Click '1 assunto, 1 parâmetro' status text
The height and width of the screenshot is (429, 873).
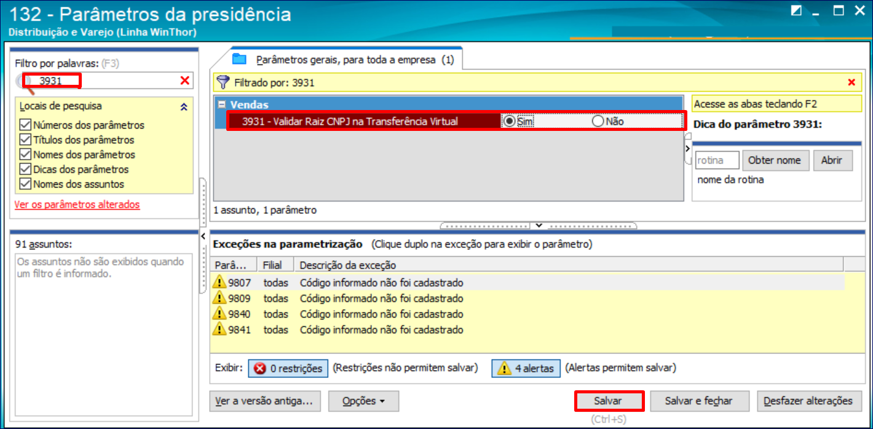(265, 210)
